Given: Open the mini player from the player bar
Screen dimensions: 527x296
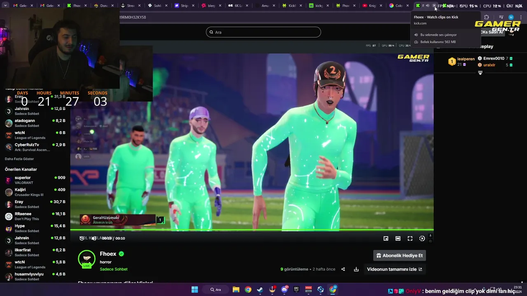Looking at the screenshot, I should tap(386, 238).
